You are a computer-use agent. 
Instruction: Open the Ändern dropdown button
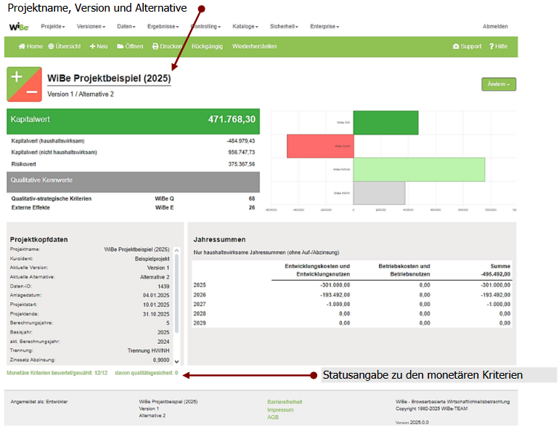(x=499, y=84)
